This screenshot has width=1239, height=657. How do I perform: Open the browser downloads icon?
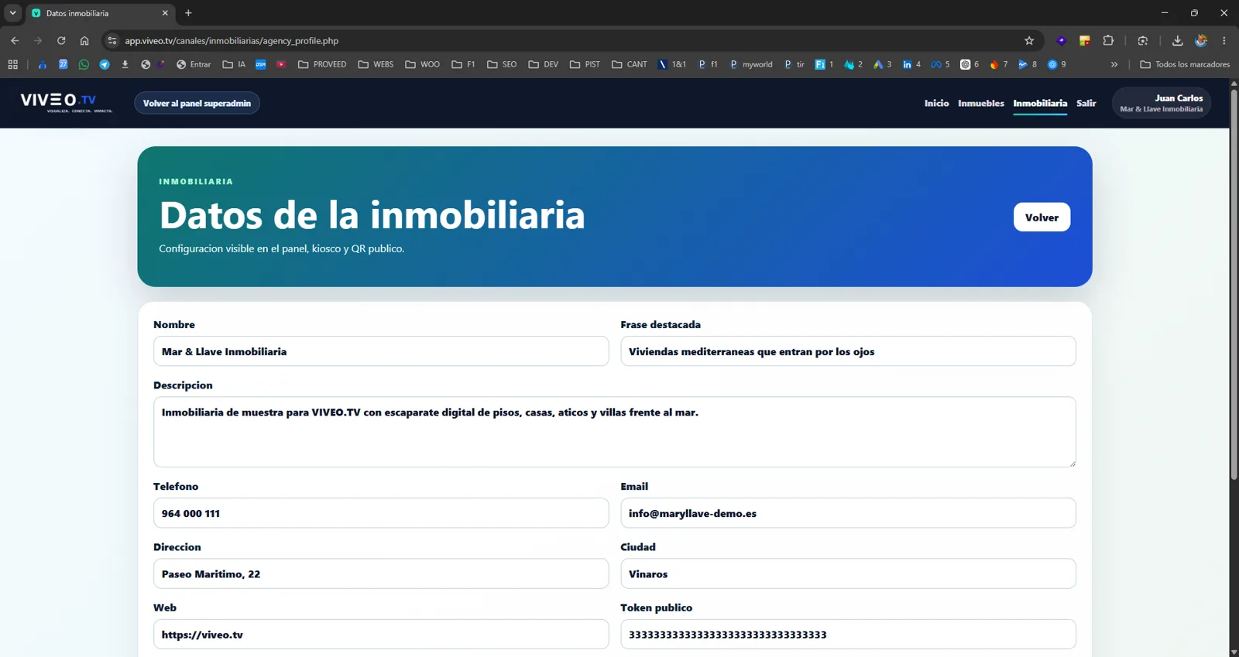[x=1177, y=41]
